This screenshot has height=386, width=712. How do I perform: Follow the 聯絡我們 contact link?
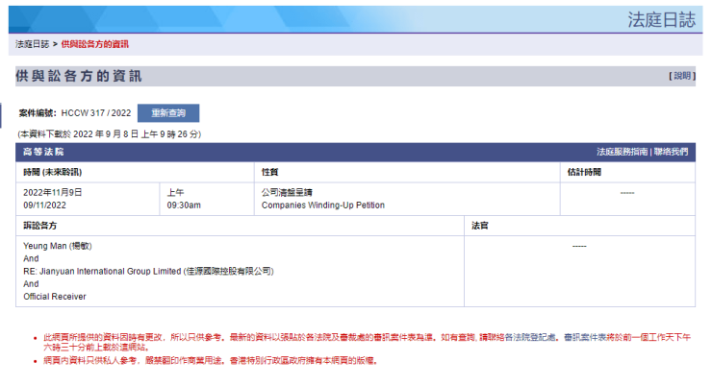(670, 152)
